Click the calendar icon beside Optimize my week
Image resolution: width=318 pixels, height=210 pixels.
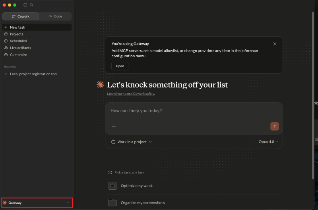click(112, 186)
